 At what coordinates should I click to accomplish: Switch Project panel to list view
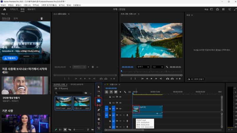(x=60, y=129)
